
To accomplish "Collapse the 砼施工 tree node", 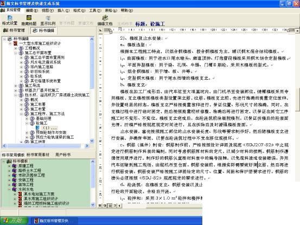I will tap(27, 123).
